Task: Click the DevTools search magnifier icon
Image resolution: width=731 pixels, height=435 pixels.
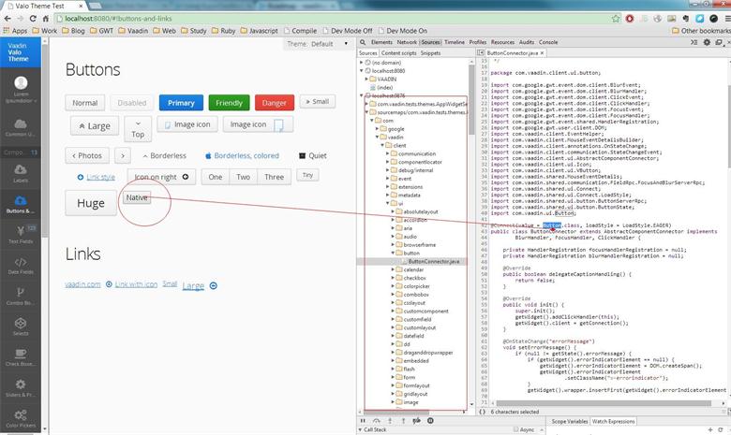Action: 363,42
